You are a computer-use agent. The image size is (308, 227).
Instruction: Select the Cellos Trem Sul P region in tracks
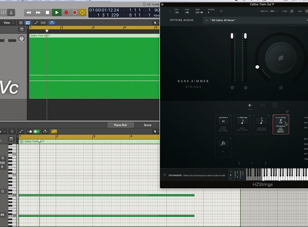(94, 66)
